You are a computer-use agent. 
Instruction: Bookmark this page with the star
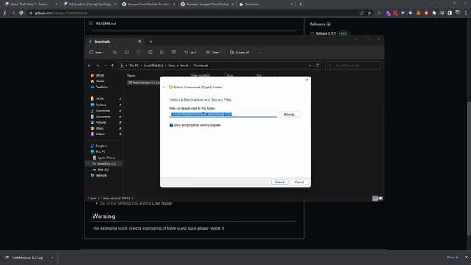point(369,13)
